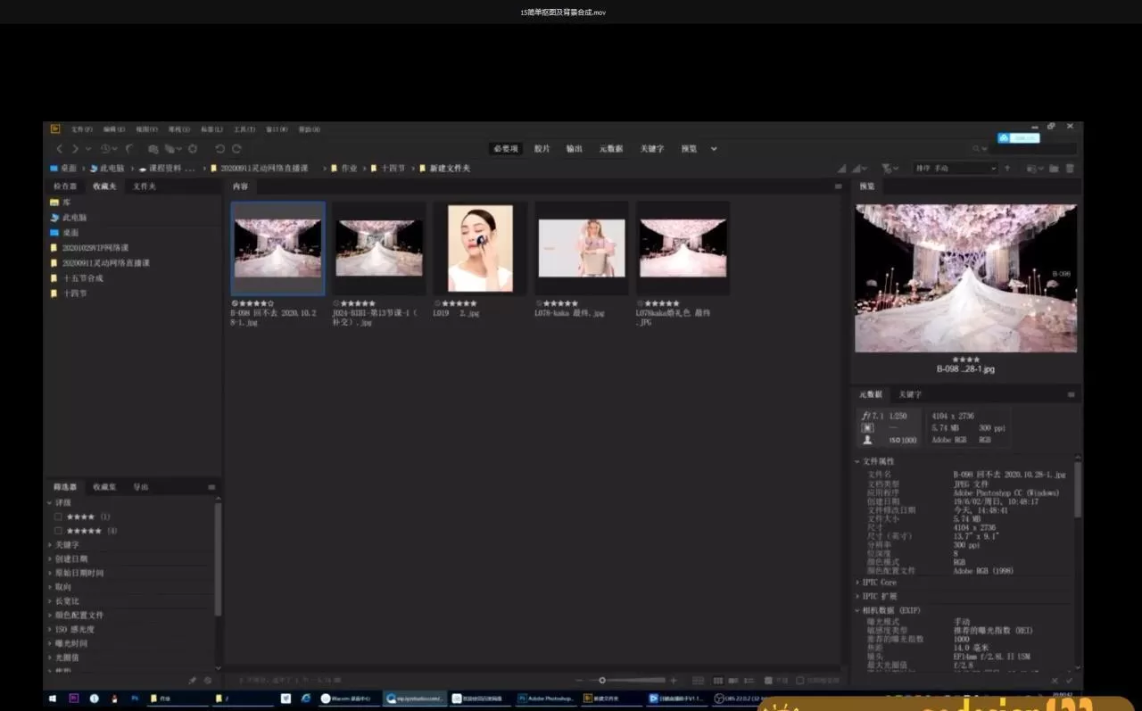Click the get photos from camera icon
1142x711 pixels.
pos(153,149)
